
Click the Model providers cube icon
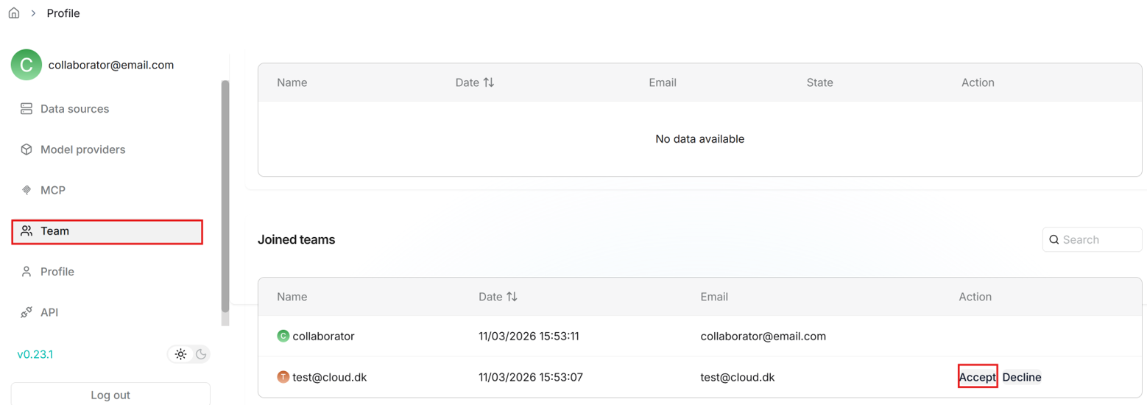pos(27,149)
